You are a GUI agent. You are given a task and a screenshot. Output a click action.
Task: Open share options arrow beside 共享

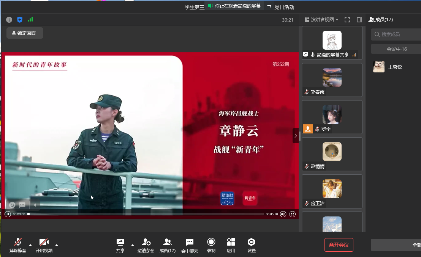pyautogui.click(x=132, y=245)
